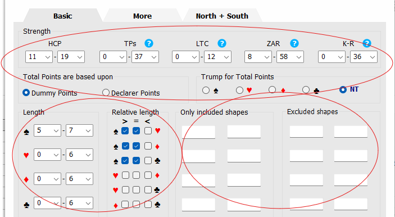Open the ZAR help icon

pos(294,43)
